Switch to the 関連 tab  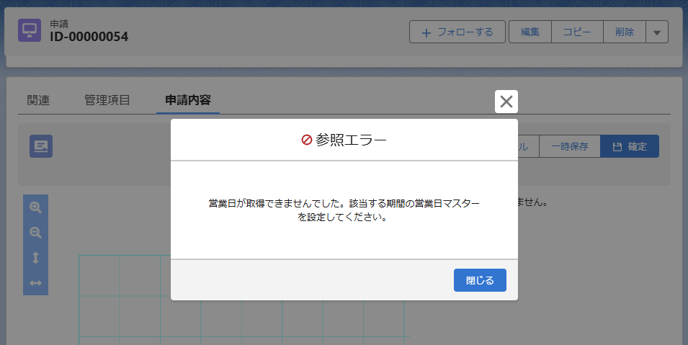coord(38,100)
